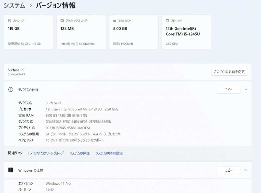Open the 実装 RAM 8.00 GB card

point(134,32)
